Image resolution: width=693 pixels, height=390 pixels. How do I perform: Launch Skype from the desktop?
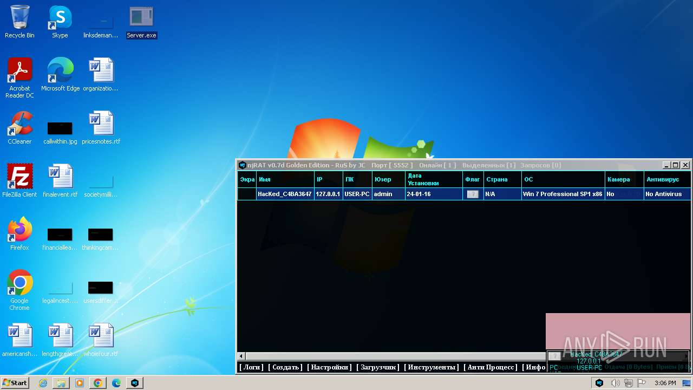coord(60,22)
